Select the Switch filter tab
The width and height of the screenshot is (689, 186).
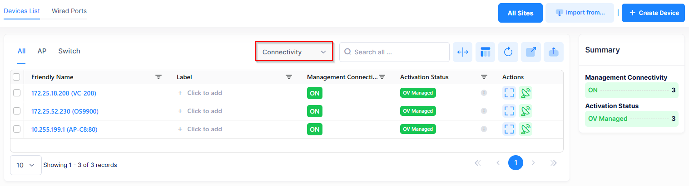click(69, 51)
